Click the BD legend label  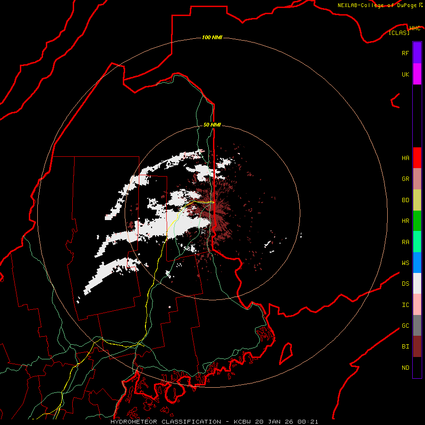click(405, 200)
